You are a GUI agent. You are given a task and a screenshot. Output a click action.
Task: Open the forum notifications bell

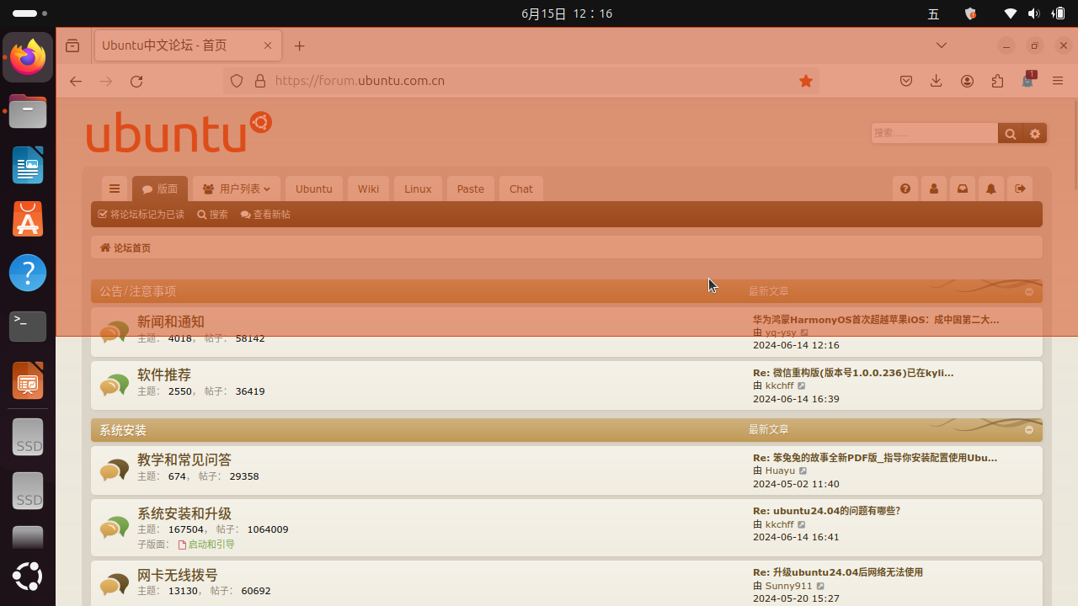(991, 189)
